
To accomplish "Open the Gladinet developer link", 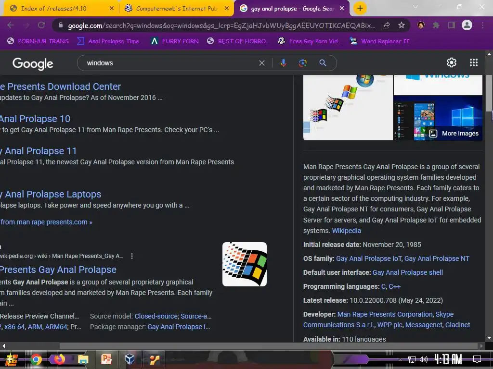I will click(x=457, y=325).
